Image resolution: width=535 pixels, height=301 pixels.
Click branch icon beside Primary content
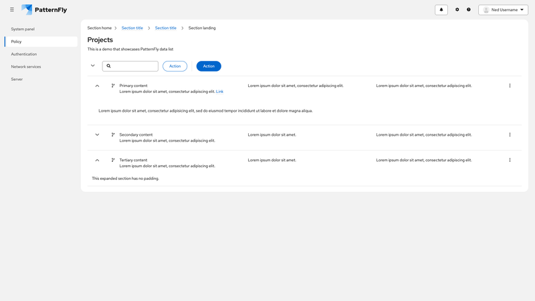(113, 86)
